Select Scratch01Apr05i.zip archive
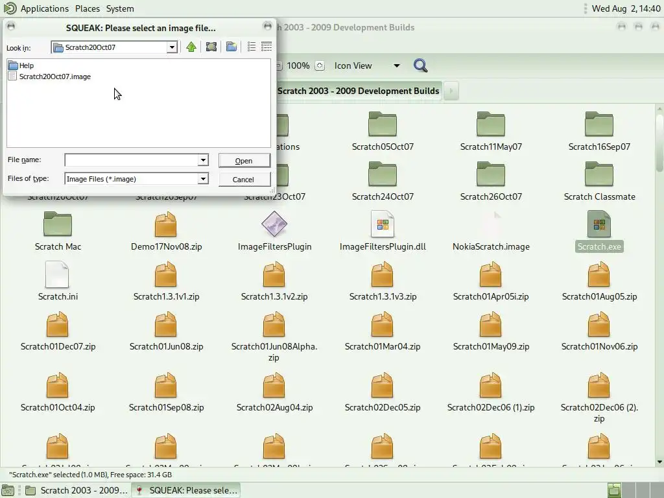Image resolution: width=664 pixels, height=498 pixels. pos(491,281)
